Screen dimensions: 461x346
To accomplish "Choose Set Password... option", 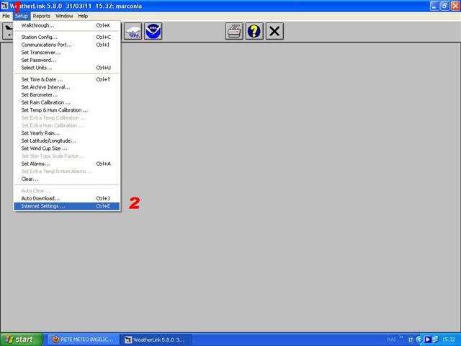I will [x=67, y=60].
